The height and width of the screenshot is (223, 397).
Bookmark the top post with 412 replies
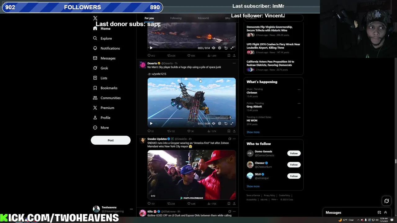point(229,56)
